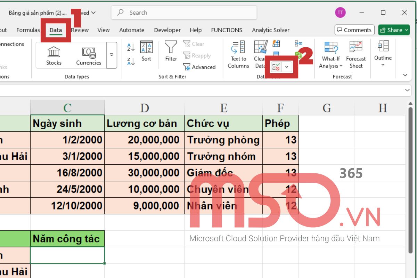Open the What-If Analysis menu
Viewport: 417px width, 278px height.
click(x=330, y=55)
